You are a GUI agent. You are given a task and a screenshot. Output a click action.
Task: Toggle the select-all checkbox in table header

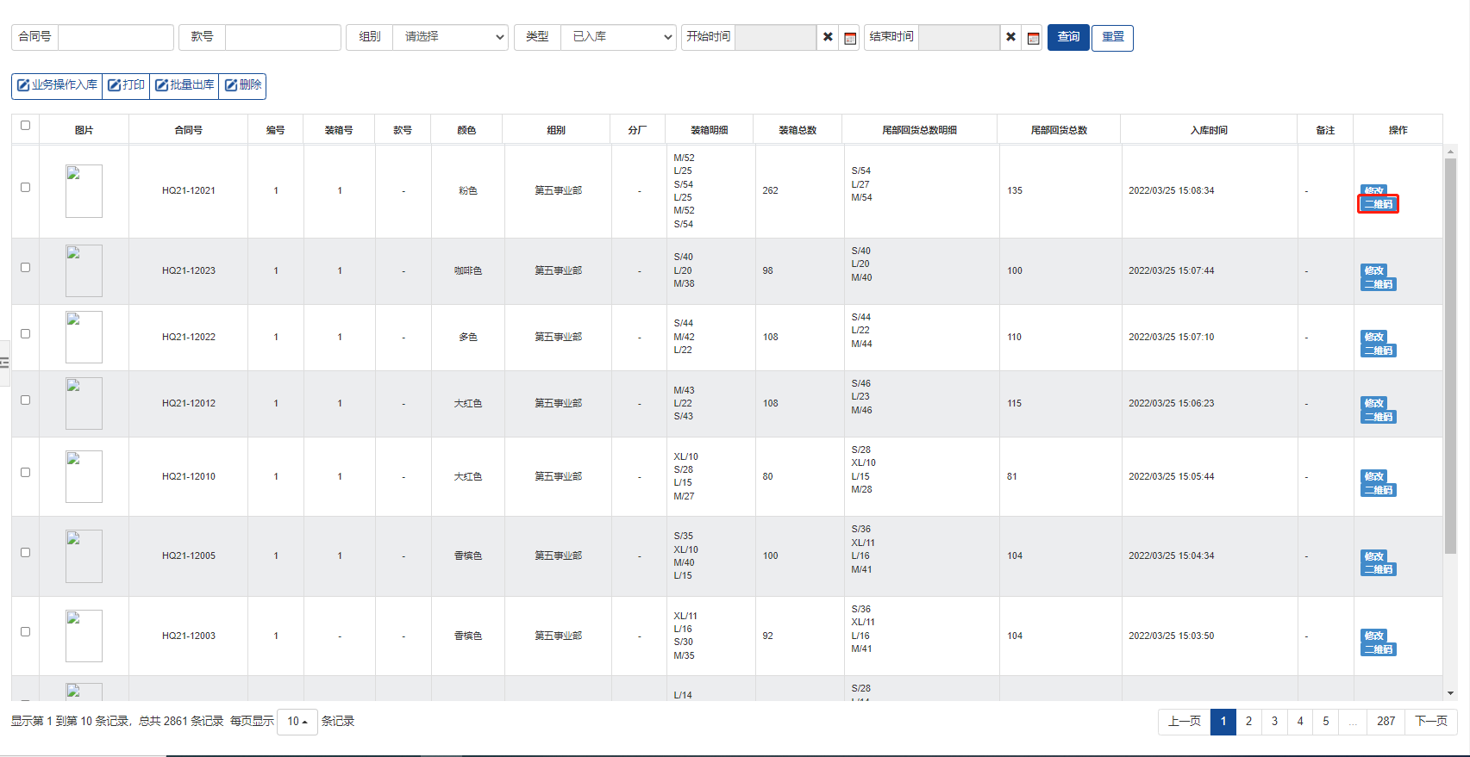tap(25, 126)
